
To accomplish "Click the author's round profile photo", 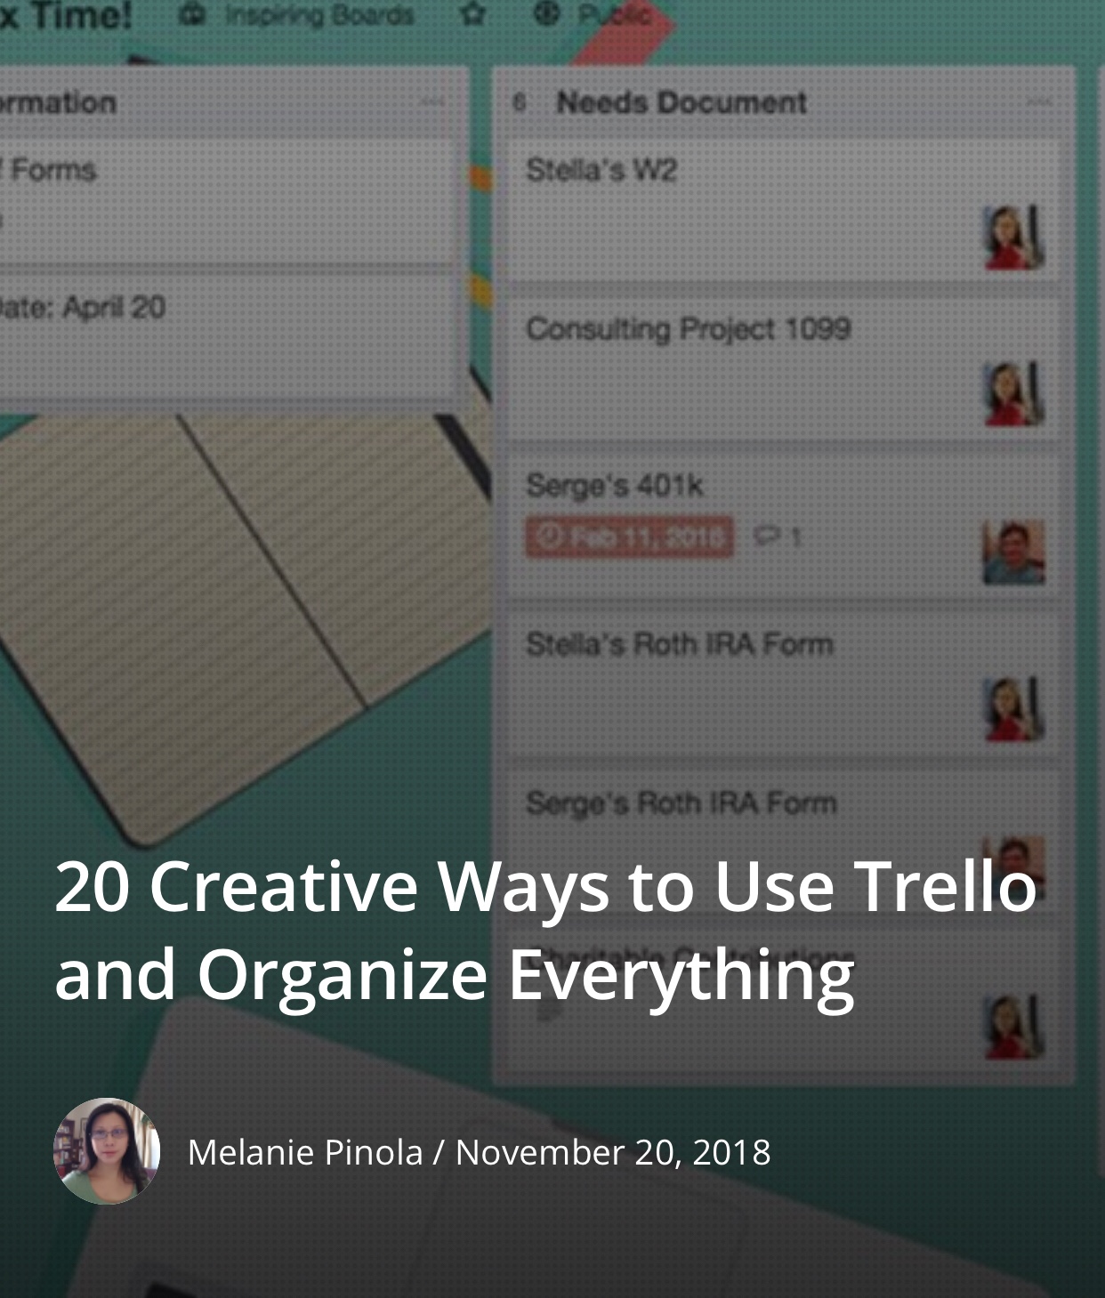I will [107, 1151].
